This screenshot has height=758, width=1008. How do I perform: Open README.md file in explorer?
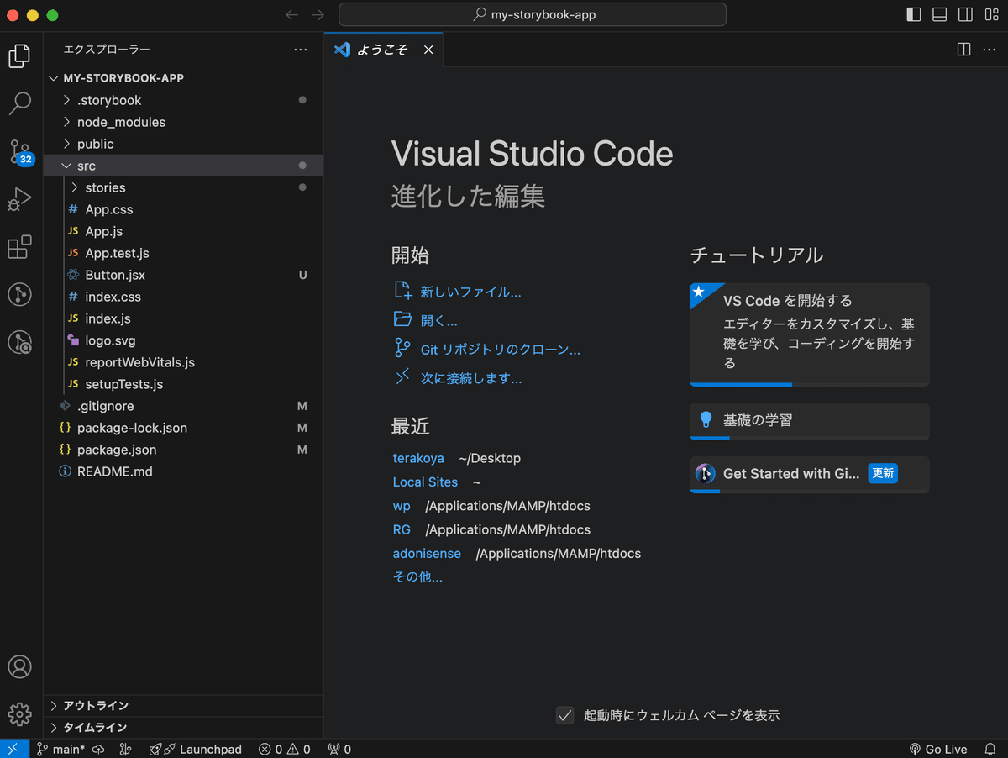[183, 471]
